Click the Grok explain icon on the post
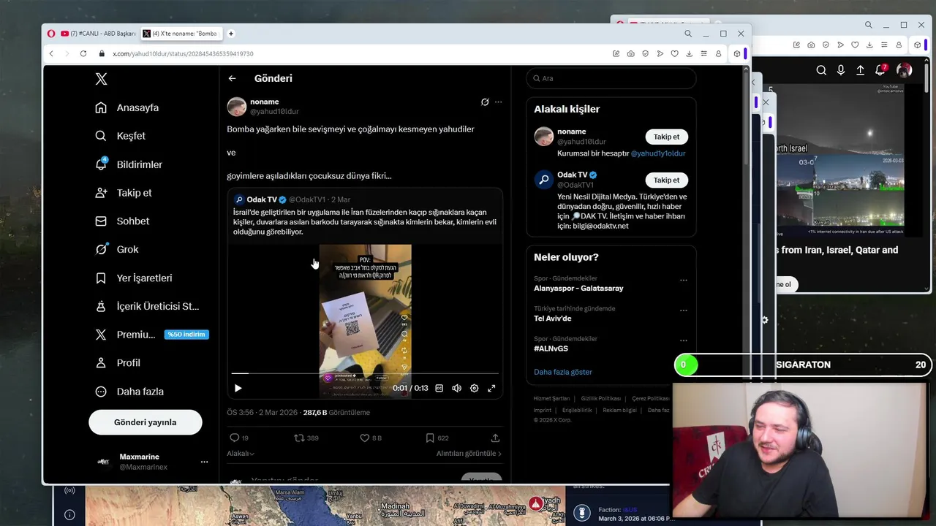This screenshot has width=936, height=526. pyautogui.click(x=484, y=102)
